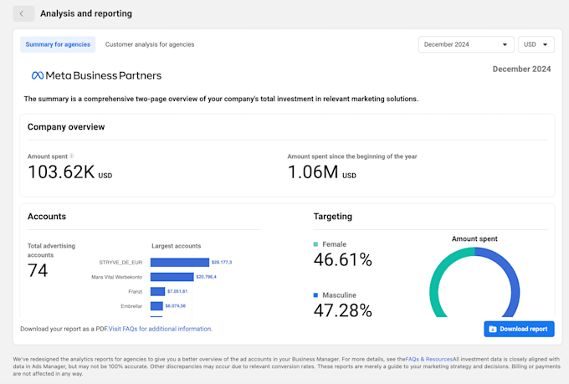This screenshot has height=384, width=569.
Task: Open the USD currency dropdown
Action: [x=536, y=44]
